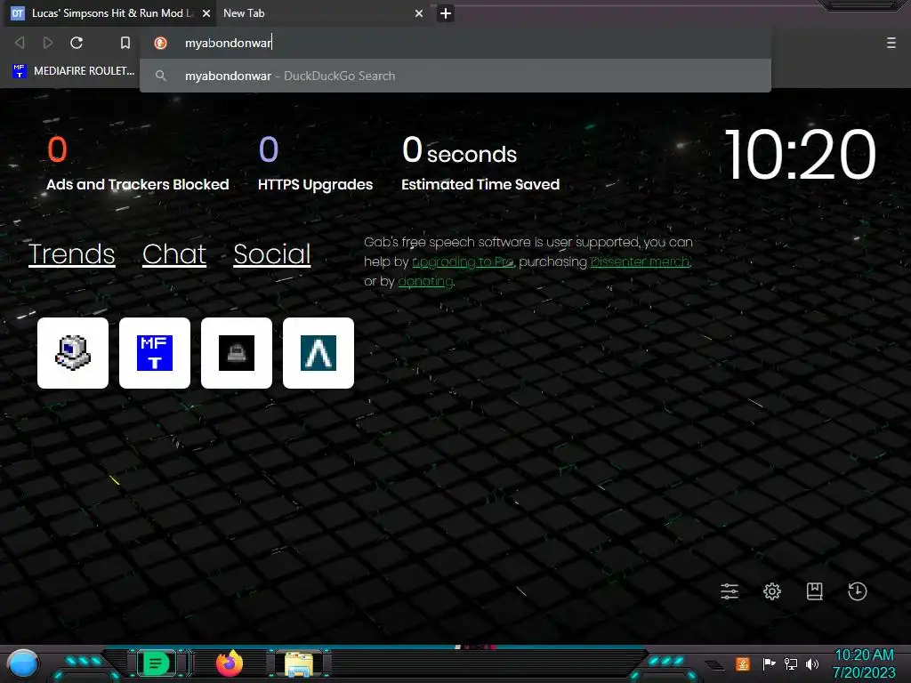The height and width of the screenshot is (683, 911).
Task: Open the MFT top site tile
Action: click(x=155, y=353)
